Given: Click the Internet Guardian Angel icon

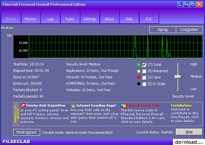Looking at the screenshot, I should click(73, 106).
